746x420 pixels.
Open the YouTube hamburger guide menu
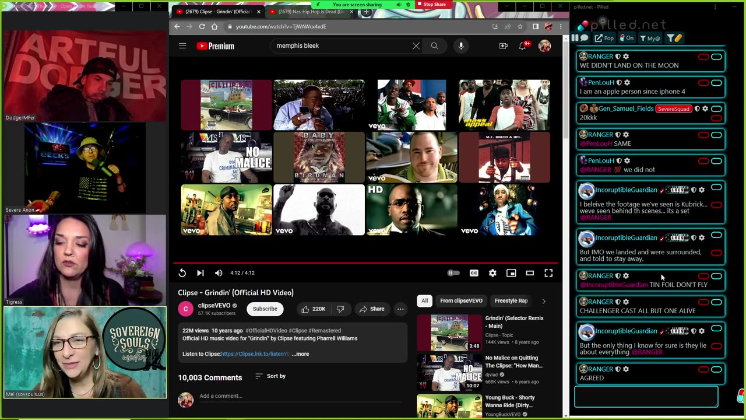click(182, 45)
